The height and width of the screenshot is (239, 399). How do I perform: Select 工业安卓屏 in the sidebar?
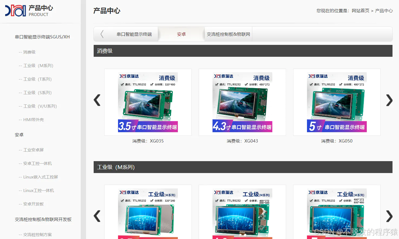33,150
